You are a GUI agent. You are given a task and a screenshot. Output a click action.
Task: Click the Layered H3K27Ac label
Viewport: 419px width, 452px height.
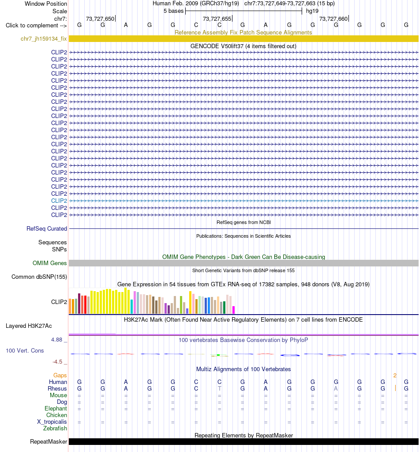click(29, 326)
